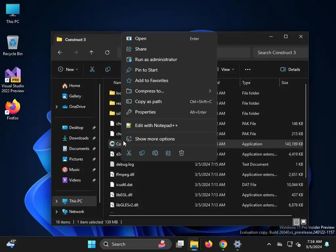This screenshot has width=336, height=252.
Task: Open Properties from the context menu
Action: coord(169,112)
